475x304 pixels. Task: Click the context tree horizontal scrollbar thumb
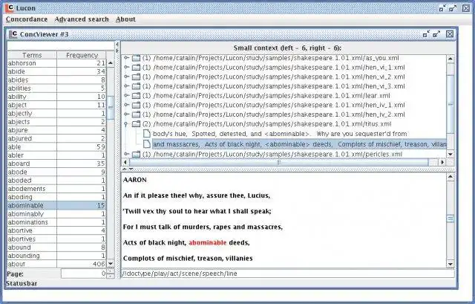tap(279, 162)
